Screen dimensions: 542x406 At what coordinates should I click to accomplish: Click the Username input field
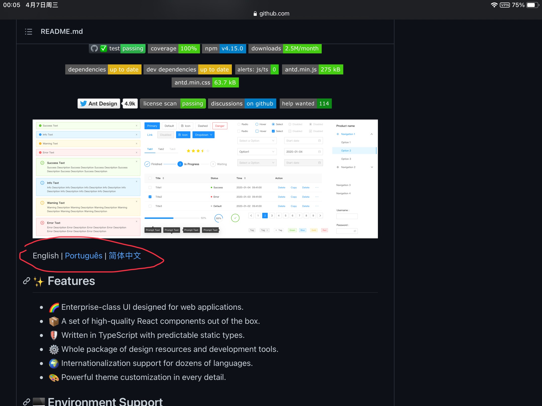tap(347, 216)
